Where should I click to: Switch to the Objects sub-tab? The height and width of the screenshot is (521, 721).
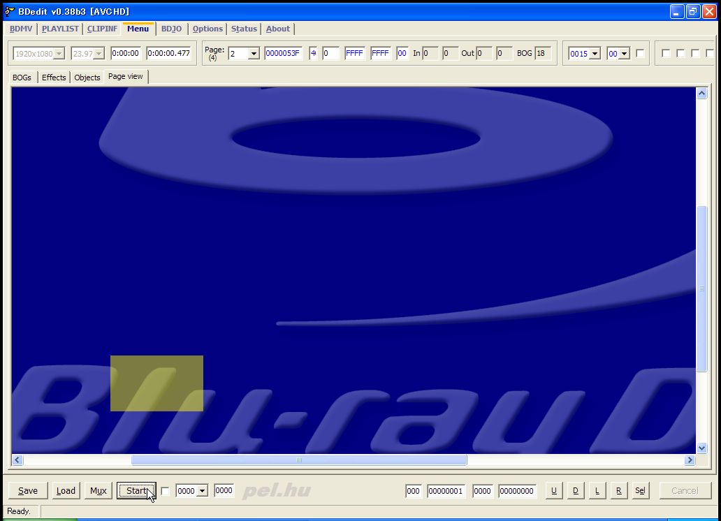point(87,78)
